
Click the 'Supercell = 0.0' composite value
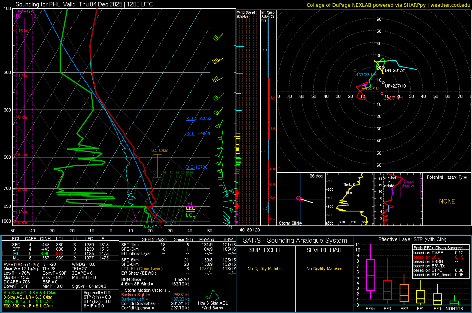pos(97,293)
